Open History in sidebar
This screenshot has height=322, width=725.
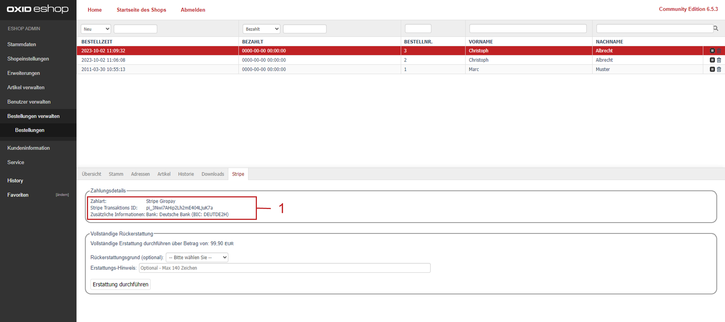(x=15, y=180)
